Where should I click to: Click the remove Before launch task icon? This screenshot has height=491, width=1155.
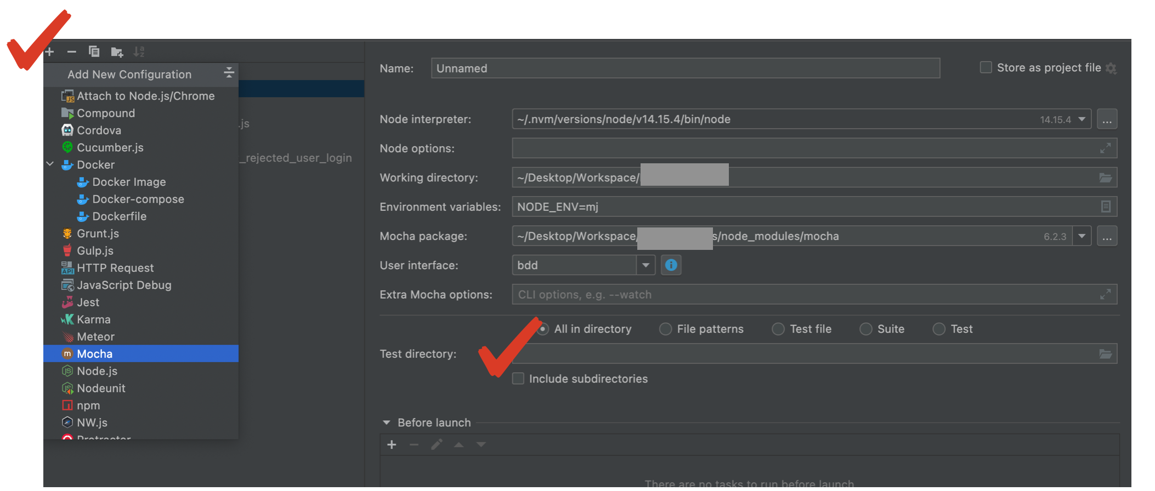(414, 444)
